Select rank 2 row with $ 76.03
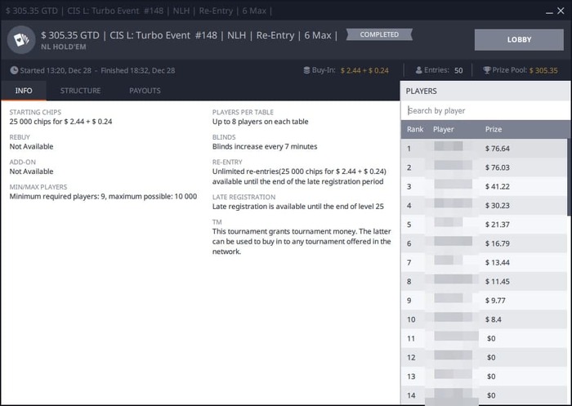The width and height of the screenshot is (572, 406). [484, 167]
